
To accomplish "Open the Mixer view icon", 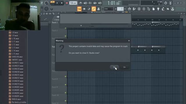I will click(x=144, y=9).
